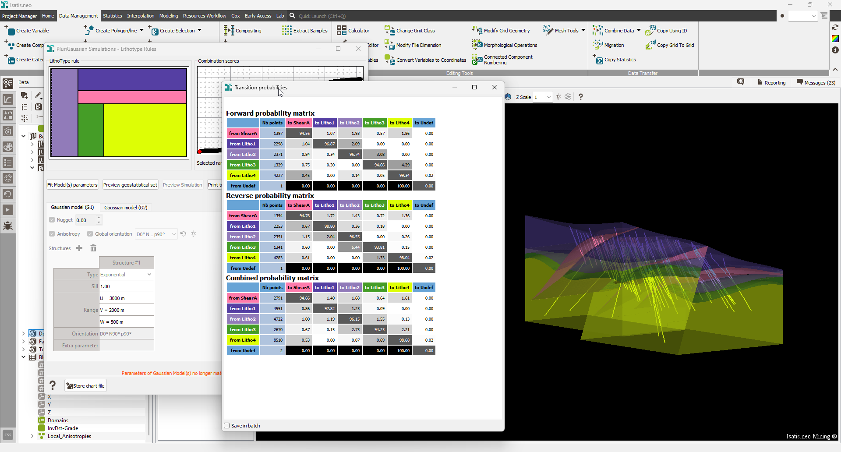Image resolution: width=841 pixels, height=452 pixels.
Task: Click the Migration tool icon
Action: pyautogui.click(x=598, y=45)
